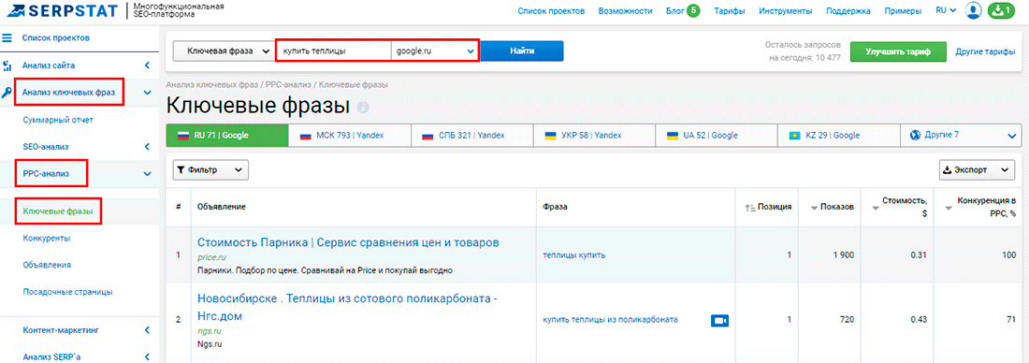Select МСК 793 Yandex database tab
This screenshot has width=1029, height=363.
pos(350,136)
